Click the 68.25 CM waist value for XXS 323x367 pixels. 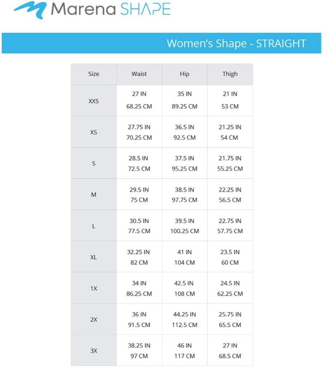(x=139, y=107)
